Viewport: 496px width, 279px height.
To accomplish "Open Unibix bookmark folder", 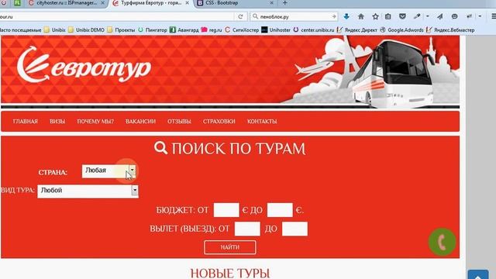I will [x=55, y=30].
